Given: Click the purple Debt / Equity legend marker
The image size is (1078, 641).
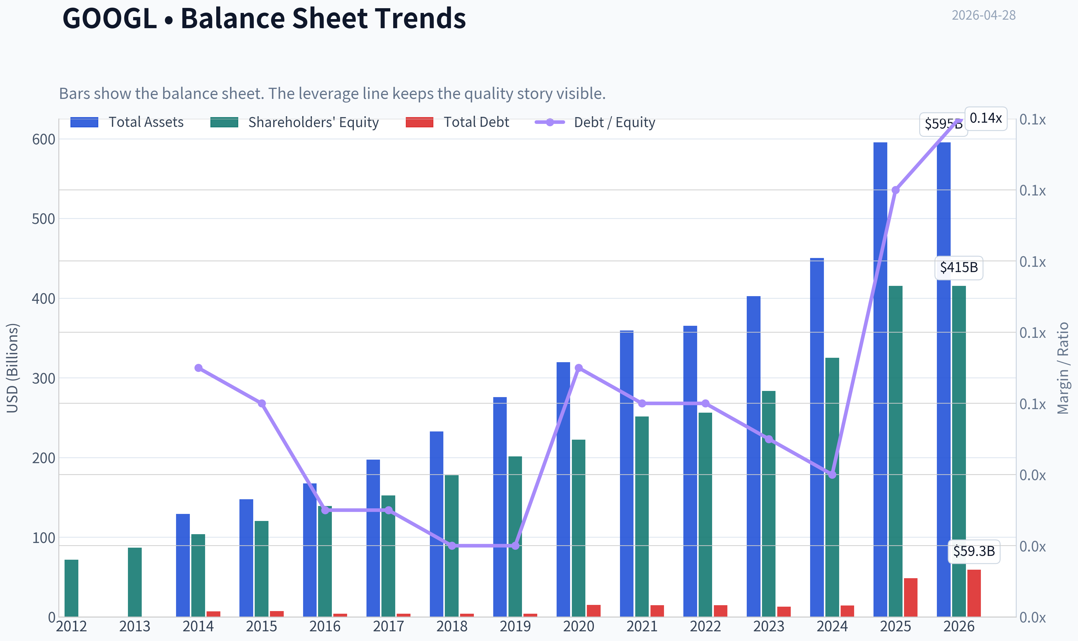Looking at the screenshot, I should [x=550, y=122].
